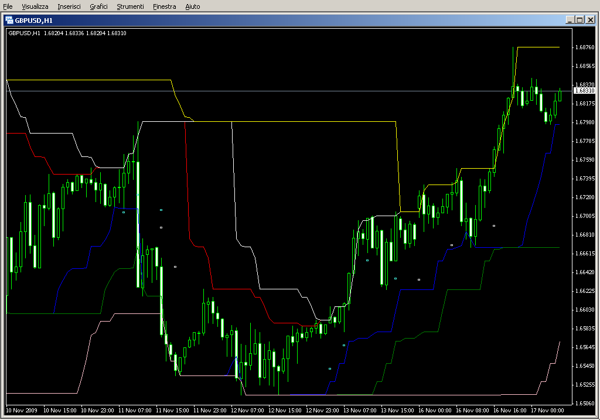Click the 1.65450 price scale label
Screen dimensions: 600x420
pyautogui.click(x=585, y=366)
